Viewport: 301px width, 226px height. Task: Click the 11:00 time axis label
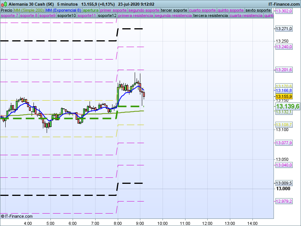185,223
